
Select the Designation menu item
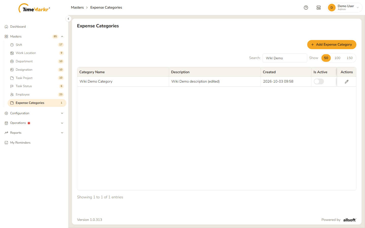37,70
